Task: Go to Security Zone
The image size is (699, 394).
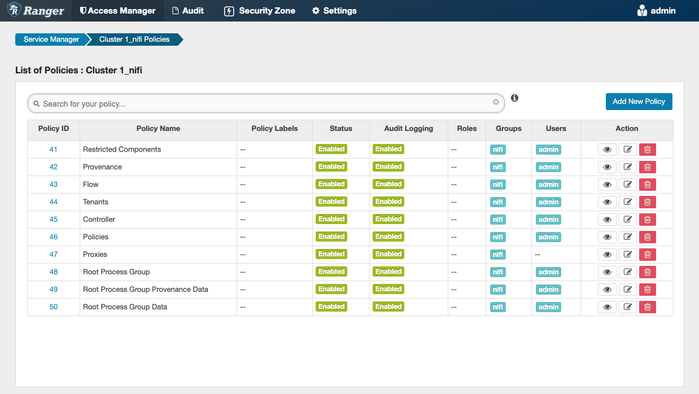Action: 260,11
